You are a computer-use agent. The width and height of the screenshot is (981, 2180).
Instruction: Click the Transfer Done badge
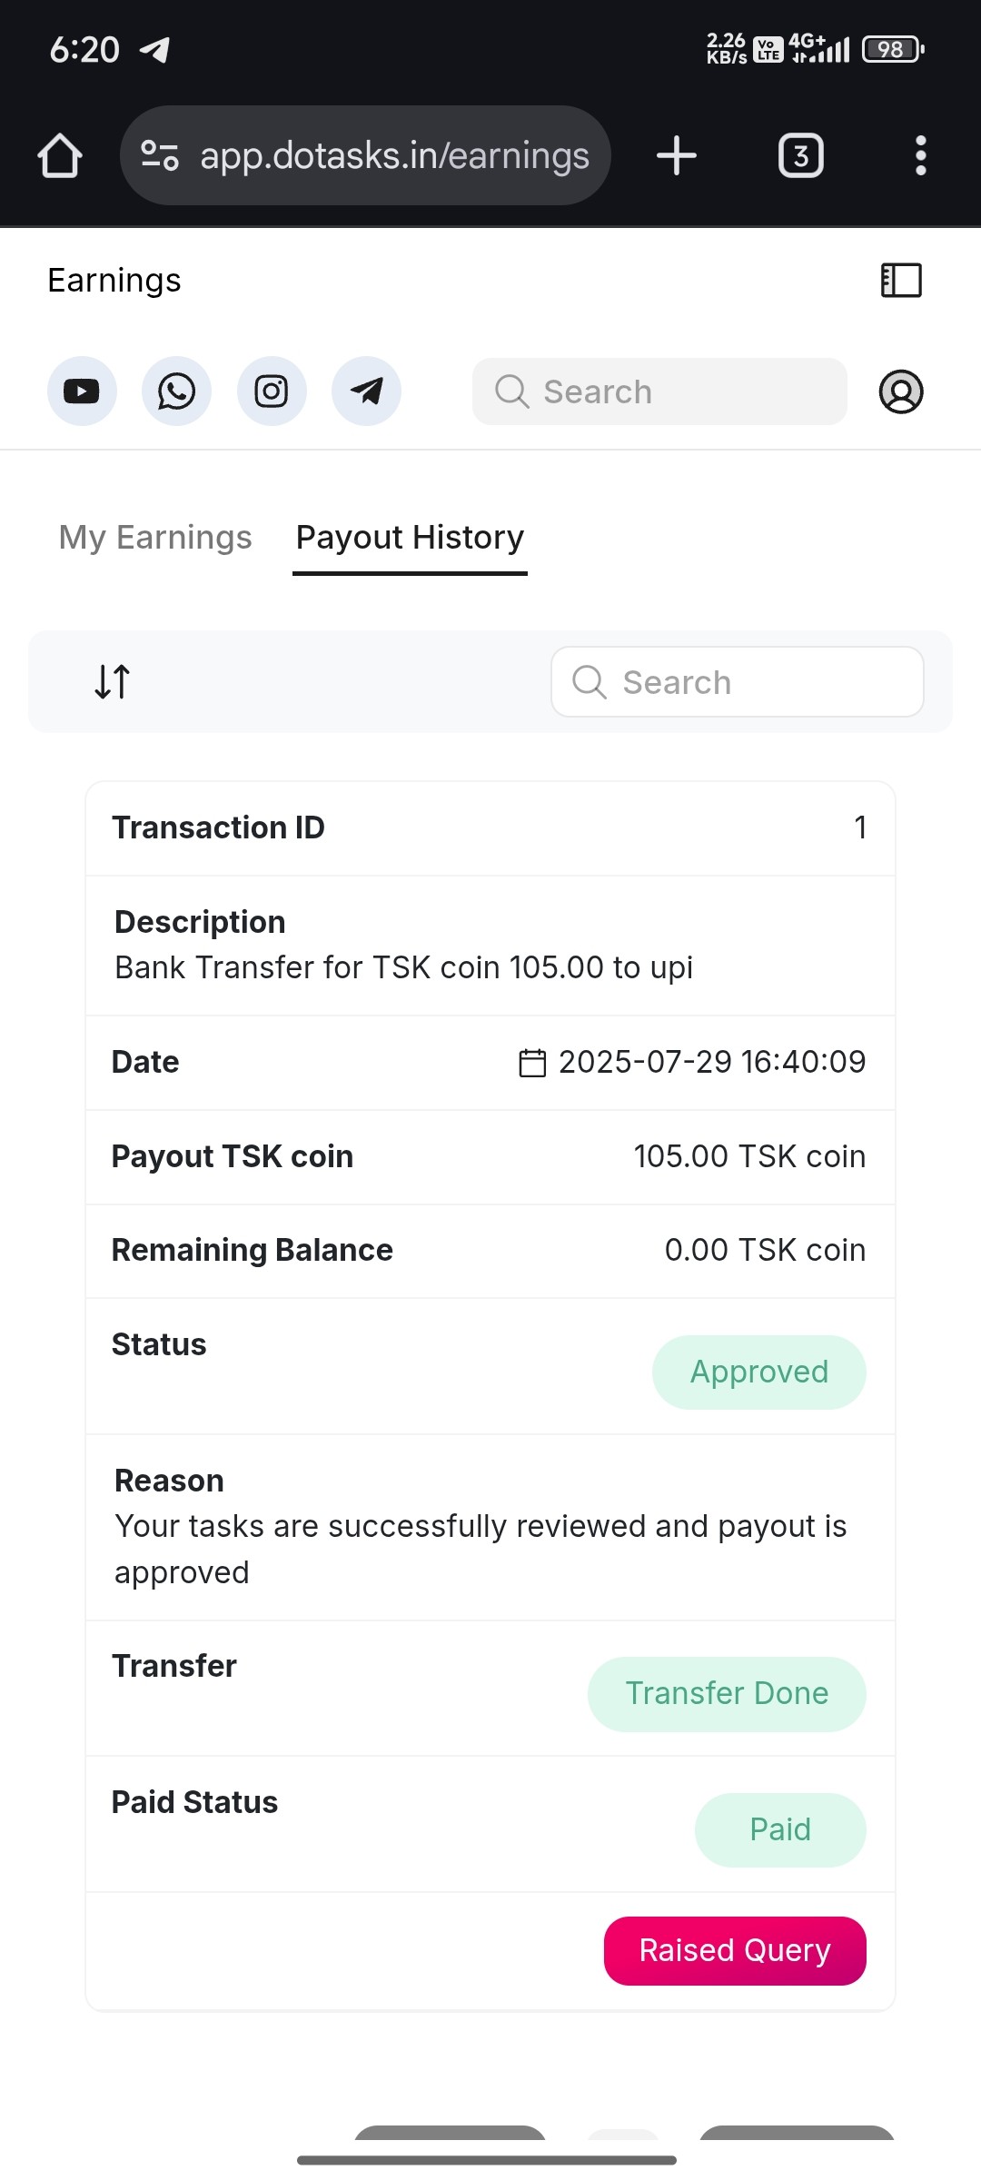[727, 1694]
